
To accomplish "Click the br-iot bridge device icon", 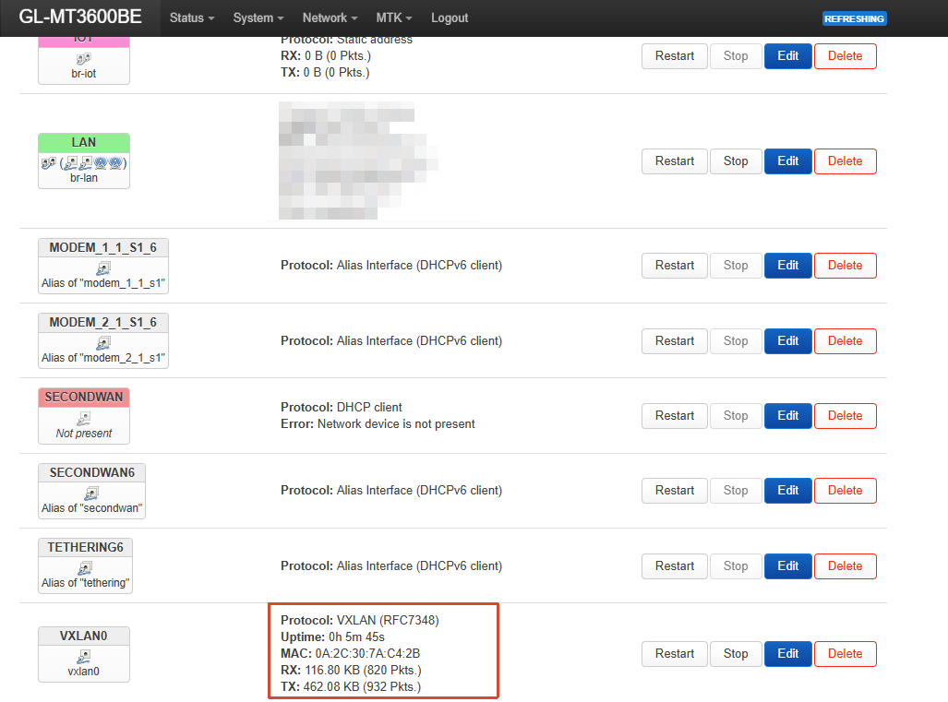I will pyautogui.click(x=83, y=59).
